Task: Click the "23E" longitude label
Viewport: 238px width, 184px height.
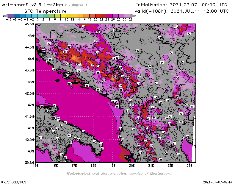Action: pyautogui.click(x=190, y=166)
